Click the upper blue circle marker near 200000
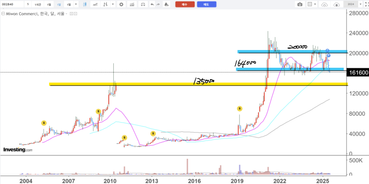 pyautogui.click(x=327, y=50)
